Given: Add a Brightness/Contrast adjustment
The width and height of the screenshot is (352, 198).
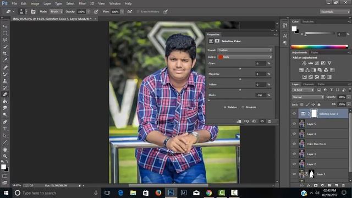Looking at the screenshot, I should point(304,63).
